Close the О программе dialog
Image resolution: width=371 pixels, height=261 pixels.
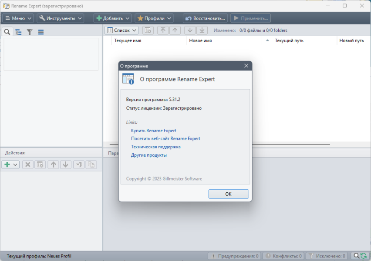coord(246,66)
